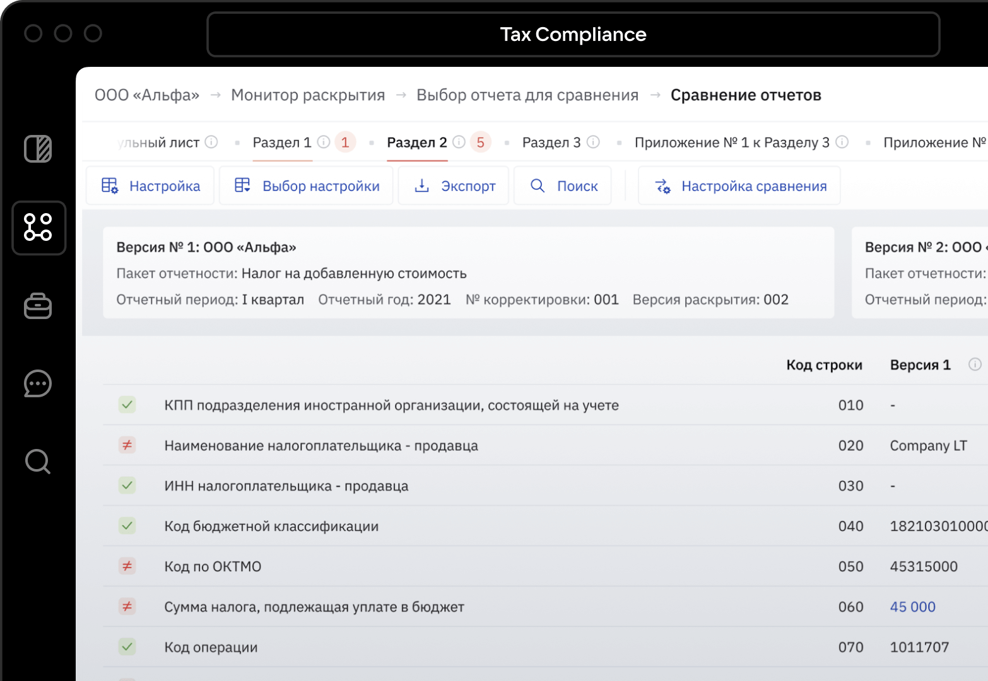988x681 pixels.
Task: Click mismatch icon for Наименование налогоплательщика row
Action: (x=127, y=445)
